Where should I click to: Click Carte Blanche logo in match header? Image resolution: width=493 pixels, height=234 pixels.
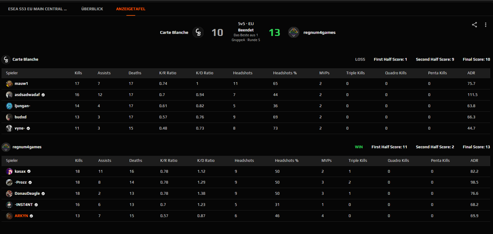click(198, 32)
